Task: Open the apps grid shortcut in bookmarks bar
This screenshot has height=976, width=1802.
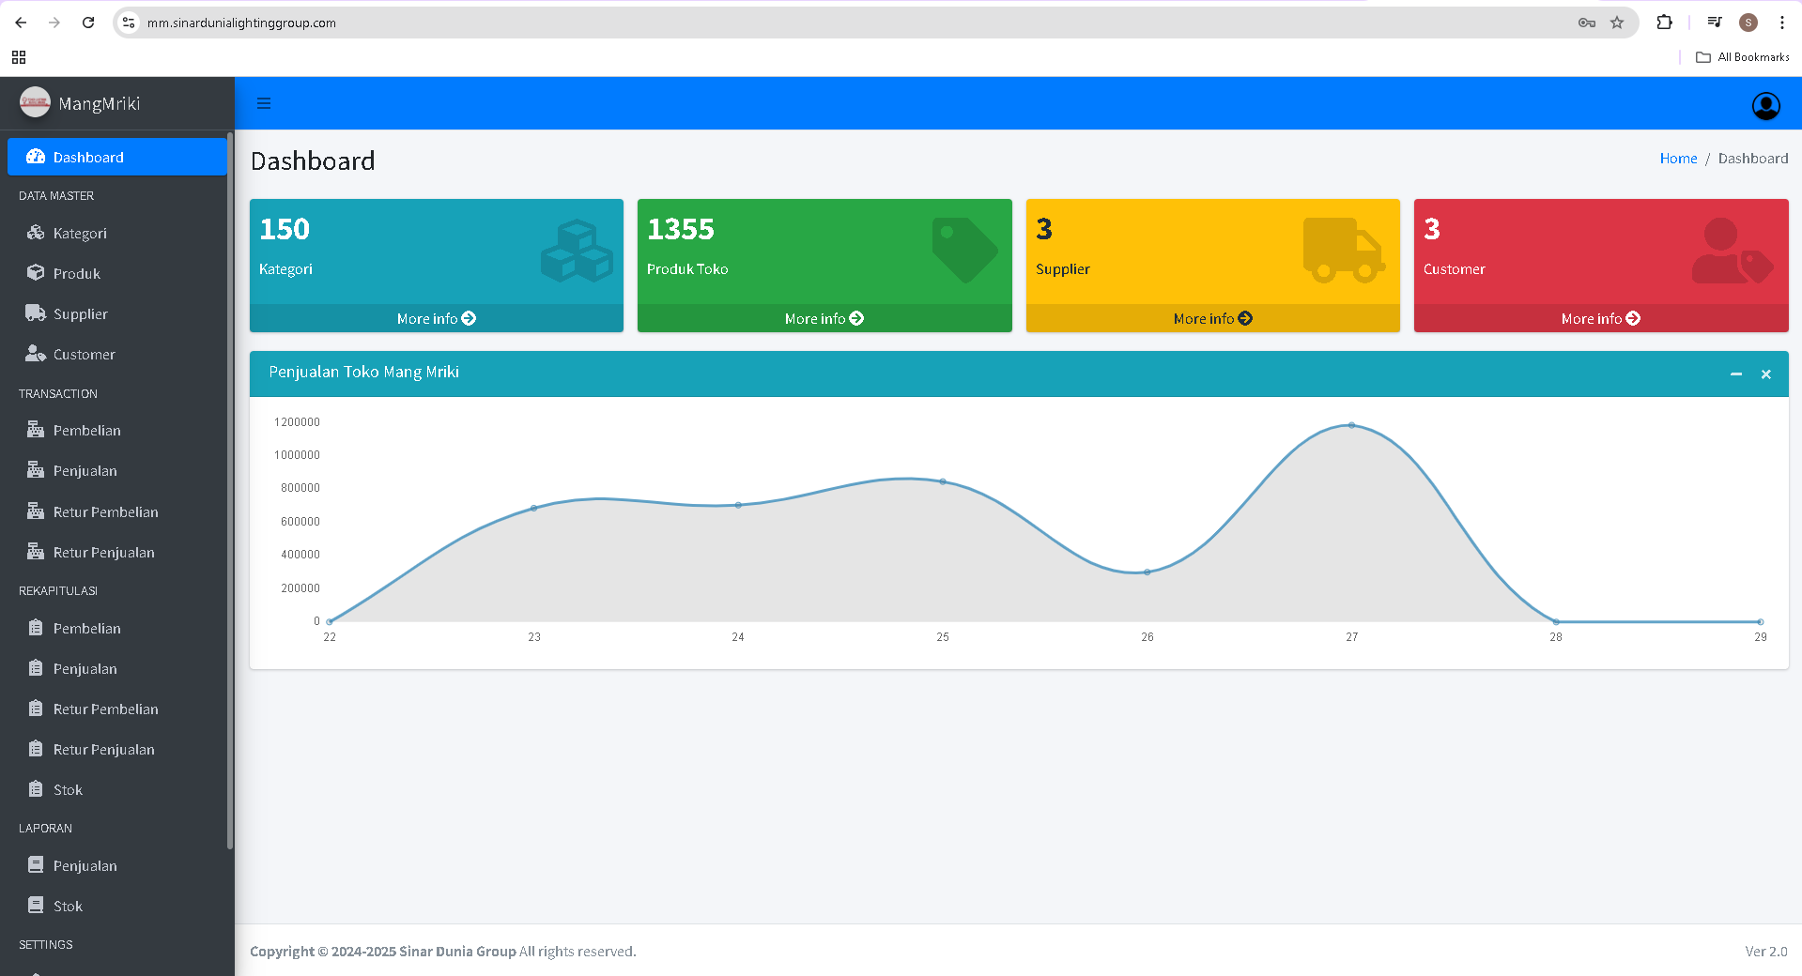Action: [x=19, y=57]
